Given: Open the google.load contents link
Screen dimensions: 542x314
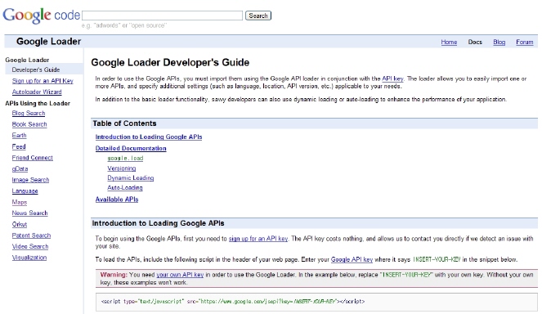Looking at the screenshot, I should pyautogui.click(x=125, y=159).
